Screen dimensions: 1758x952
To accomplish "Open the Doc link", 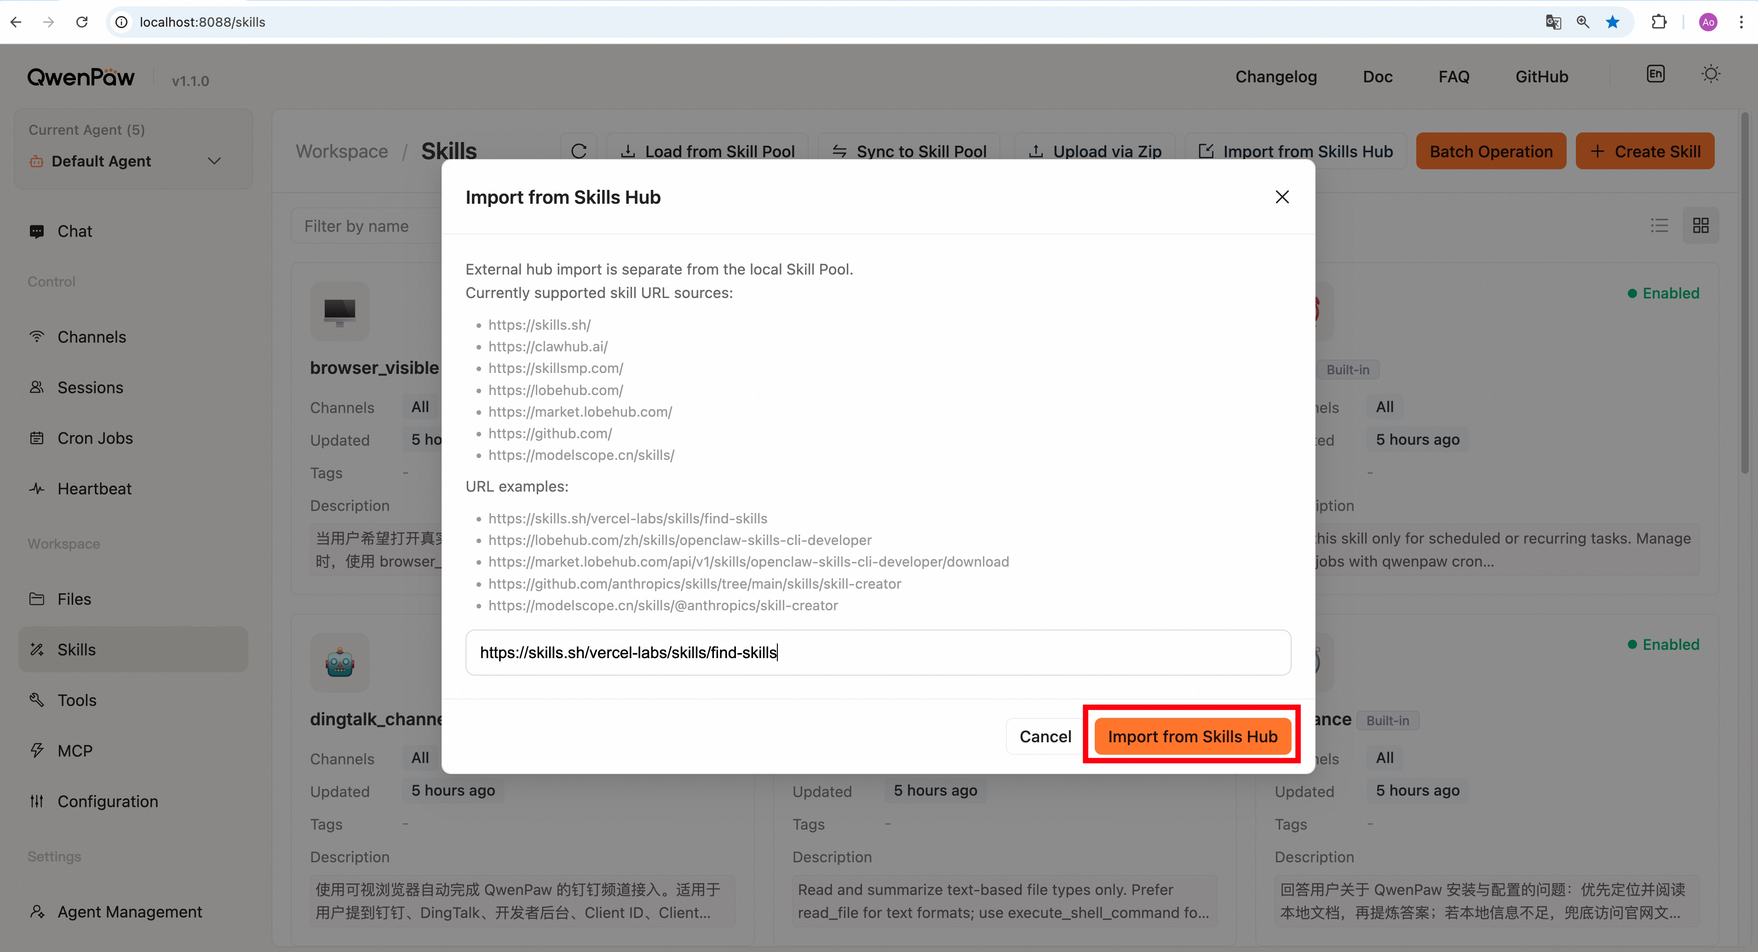I will coord(1377,76).
